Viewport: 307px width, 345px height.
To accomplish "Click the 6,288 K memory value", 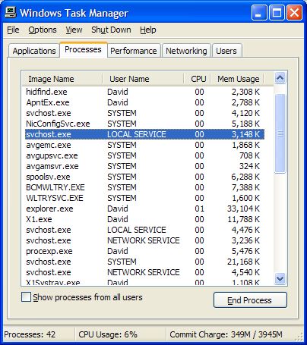I will [245, 177].
